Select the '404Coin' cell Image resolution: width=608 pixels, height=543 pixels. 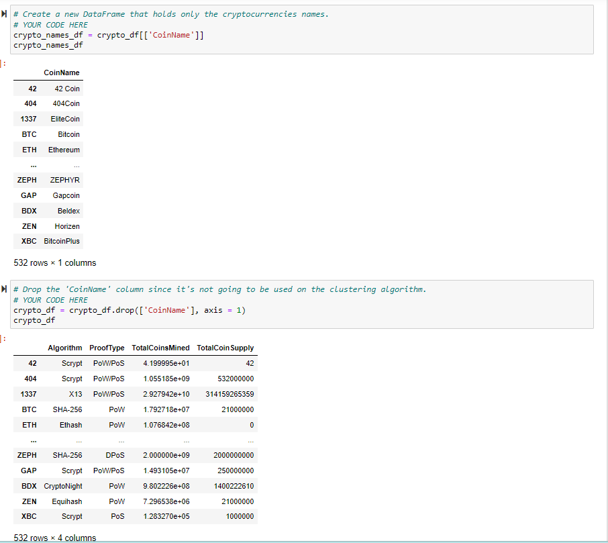pos(66,103)
